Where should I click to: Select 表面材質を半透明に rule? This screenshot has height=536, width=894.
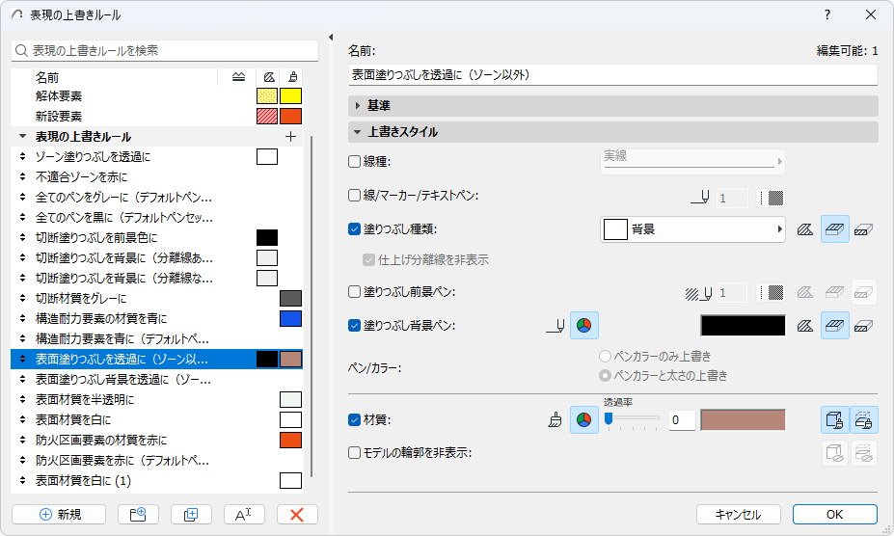click(157, 400)
